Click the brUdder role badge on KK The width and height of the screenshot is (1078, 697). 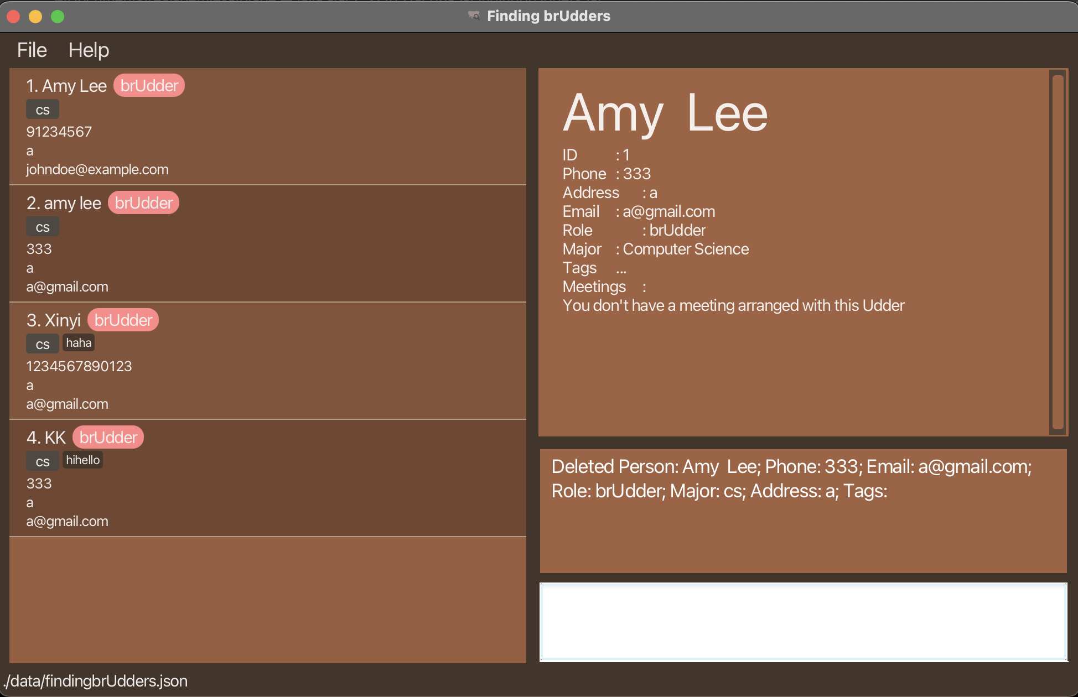(108, 438)
